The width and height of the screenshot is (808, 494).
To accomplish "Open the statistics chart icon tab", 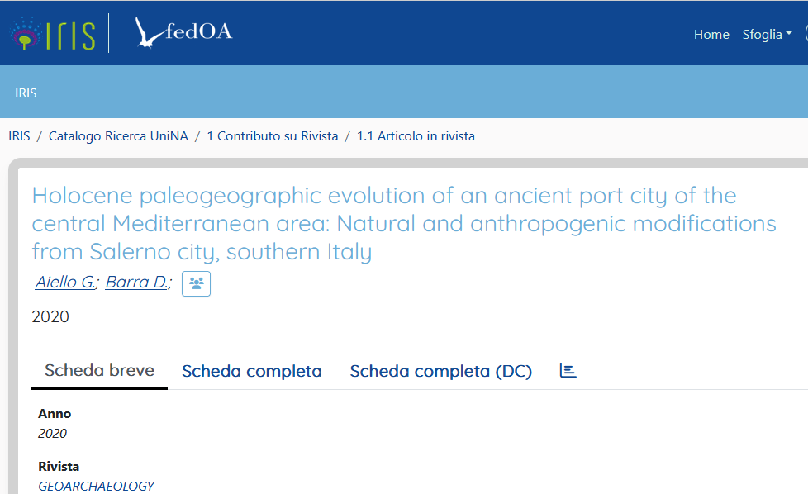I will [568, 371].
